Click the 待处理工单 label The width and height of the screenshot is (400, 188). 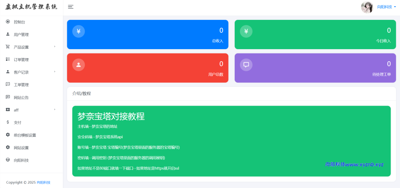(x=382, y=74)
